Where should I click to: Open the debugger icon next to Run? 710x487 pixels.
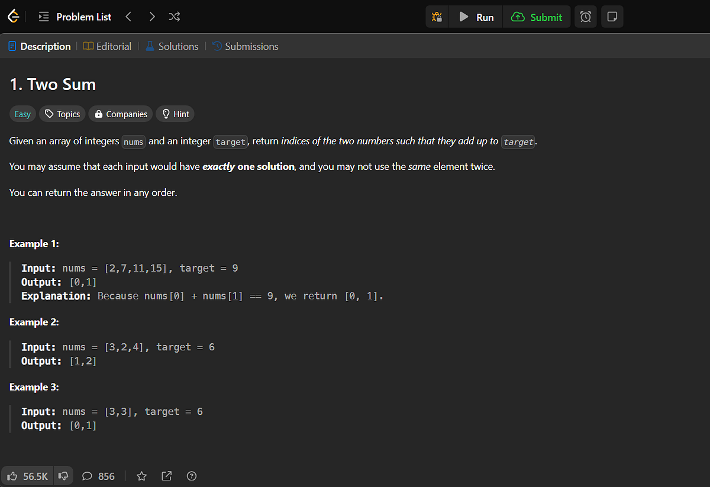click(437, 17)
